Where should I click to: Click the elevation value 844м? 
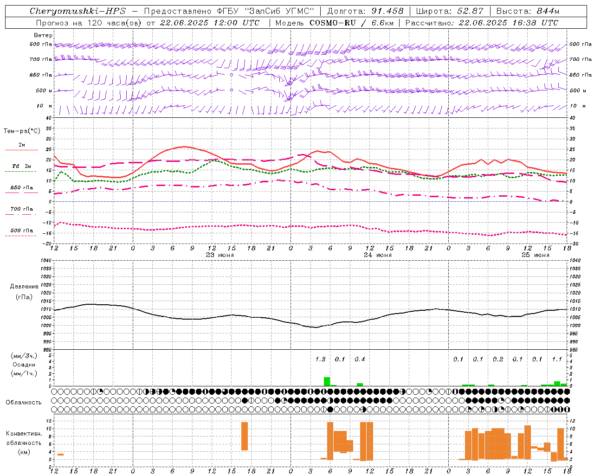[548, 11]
